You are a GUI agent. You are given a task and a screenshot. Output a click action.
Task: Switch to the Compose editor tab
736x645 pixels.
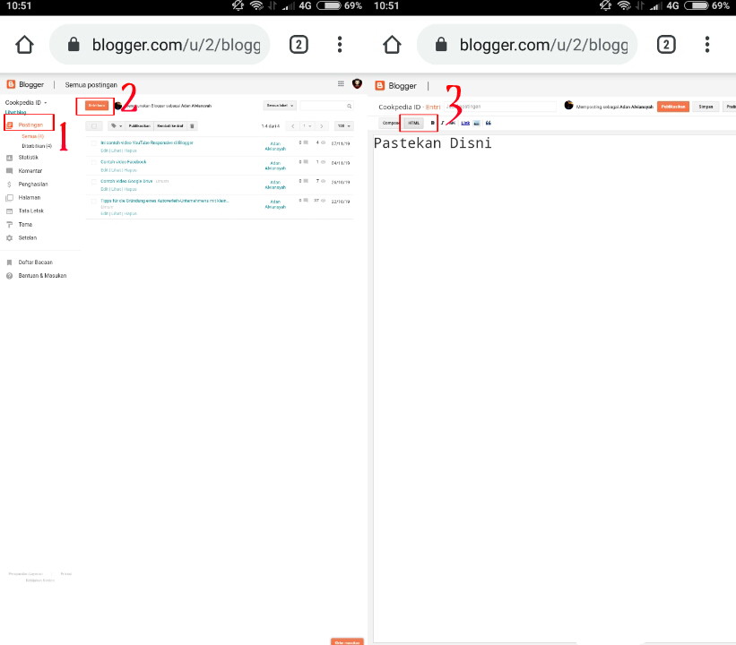point(390,123)
